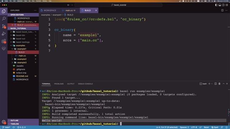Image resolution: width=230 pixels, height=129 pixels.
Task: Switch branch from main* indicator
Action: [6, 128]
